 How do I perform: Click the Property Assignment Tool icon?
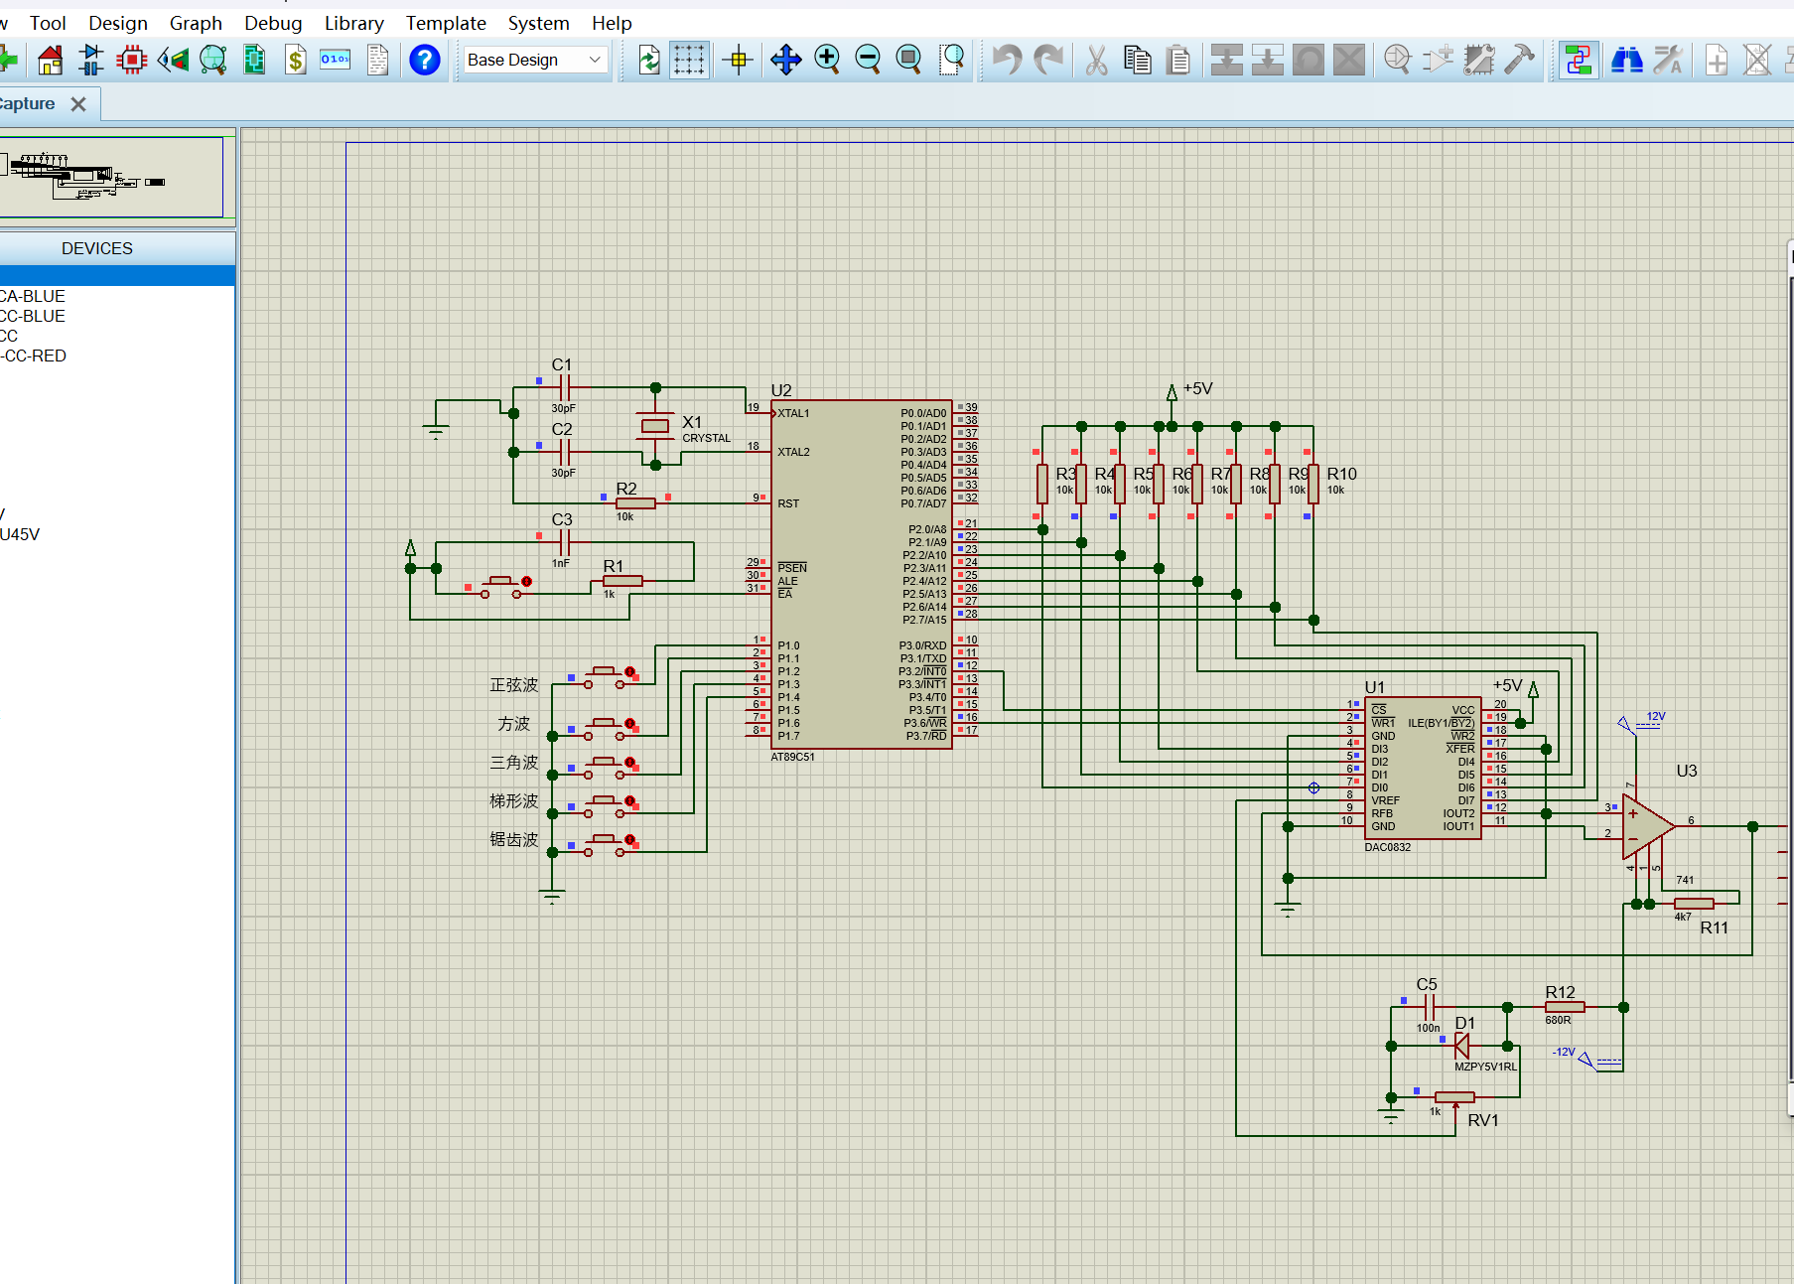1668,61
